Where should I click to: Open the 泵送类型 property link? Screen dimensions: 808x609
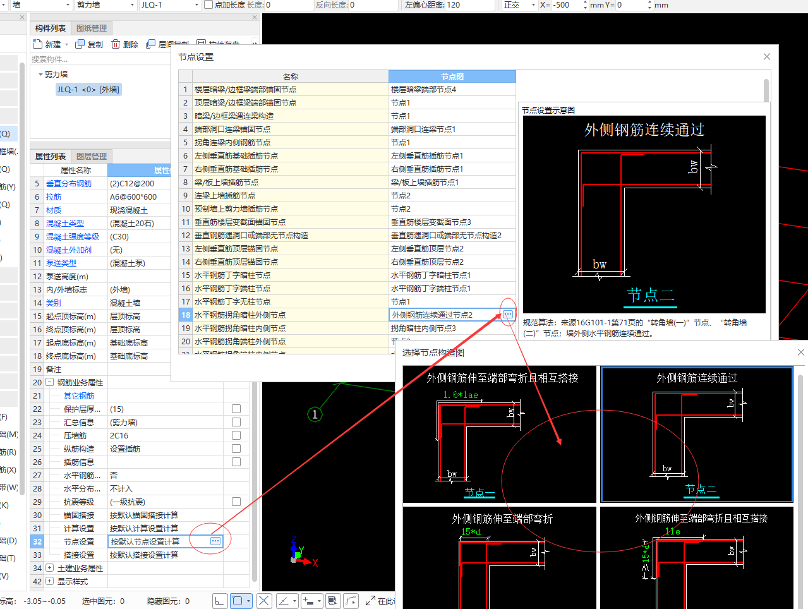pyautogui.click(x=61, y=263)
